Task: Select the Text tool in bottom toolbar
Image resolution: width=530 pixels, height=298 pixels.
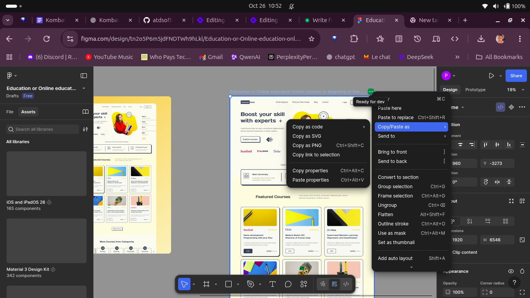Action: [x=272, y=284]
